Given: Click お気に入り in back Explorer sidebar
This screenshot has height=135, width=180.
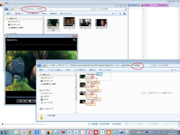Looking at the screenshot, I should tap(13, 18).
